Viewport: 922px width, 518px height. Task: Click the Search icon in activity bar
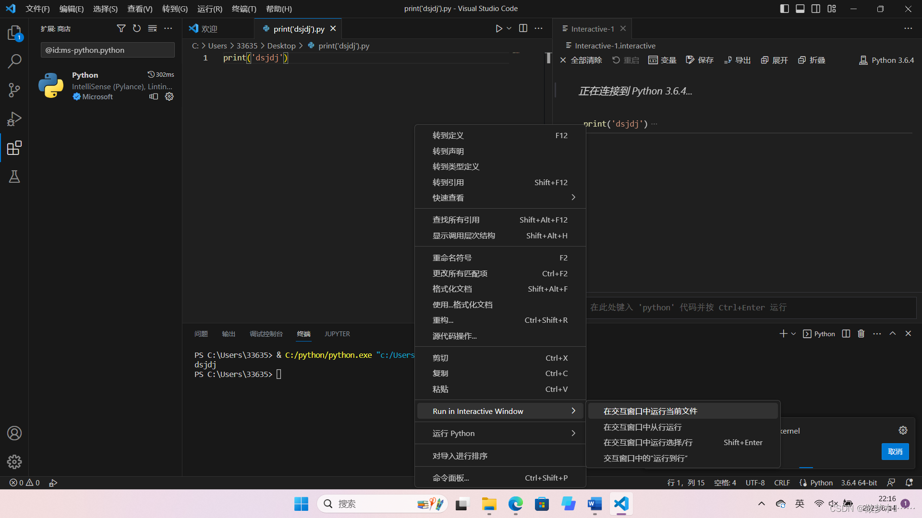[x=14, y=61]
